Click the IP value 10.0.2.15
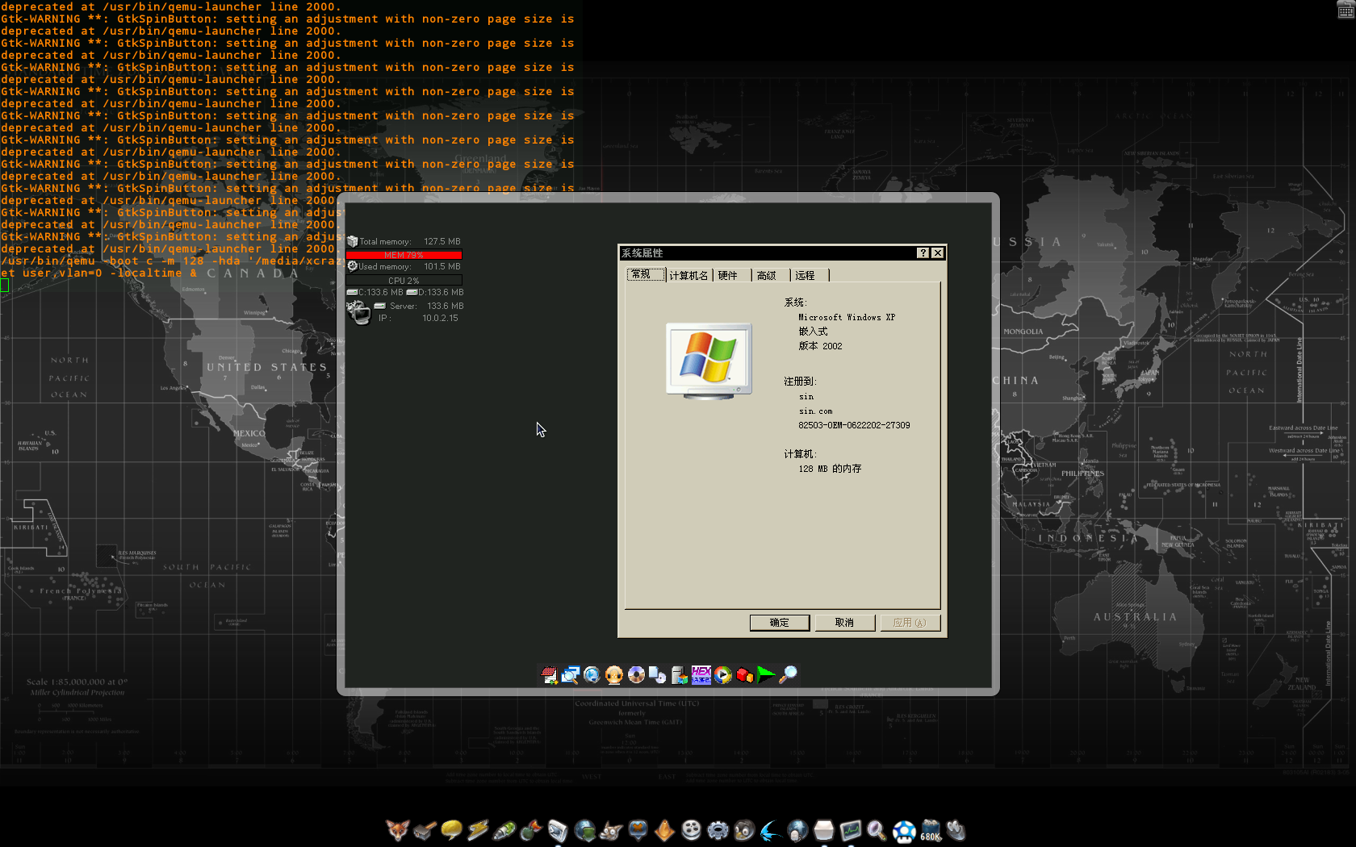Screen dimensions: 1356x847 [440, 318]
